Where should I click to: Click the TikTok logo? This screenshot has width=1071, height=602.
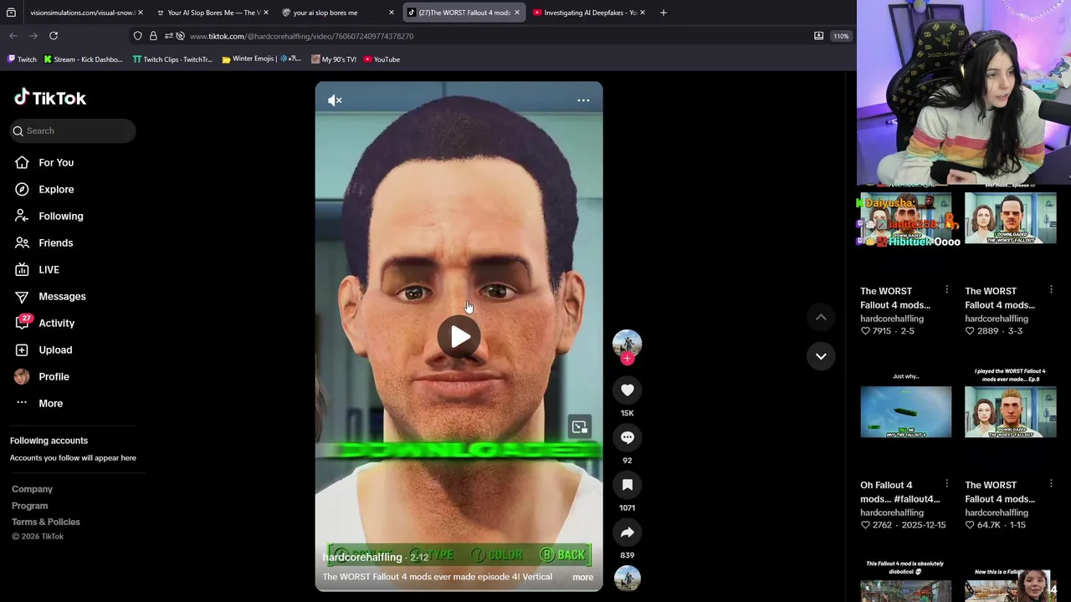point(50,98)
